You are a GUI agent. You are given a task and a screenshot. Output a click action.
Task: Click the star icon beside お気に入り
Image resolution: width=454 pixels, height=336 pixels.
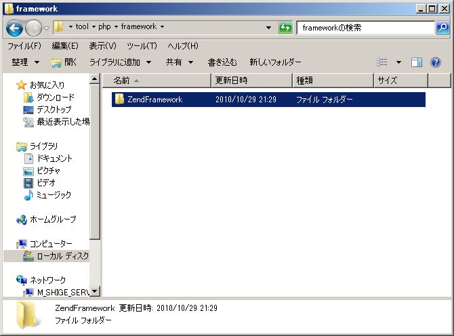(x=21, y=85)
